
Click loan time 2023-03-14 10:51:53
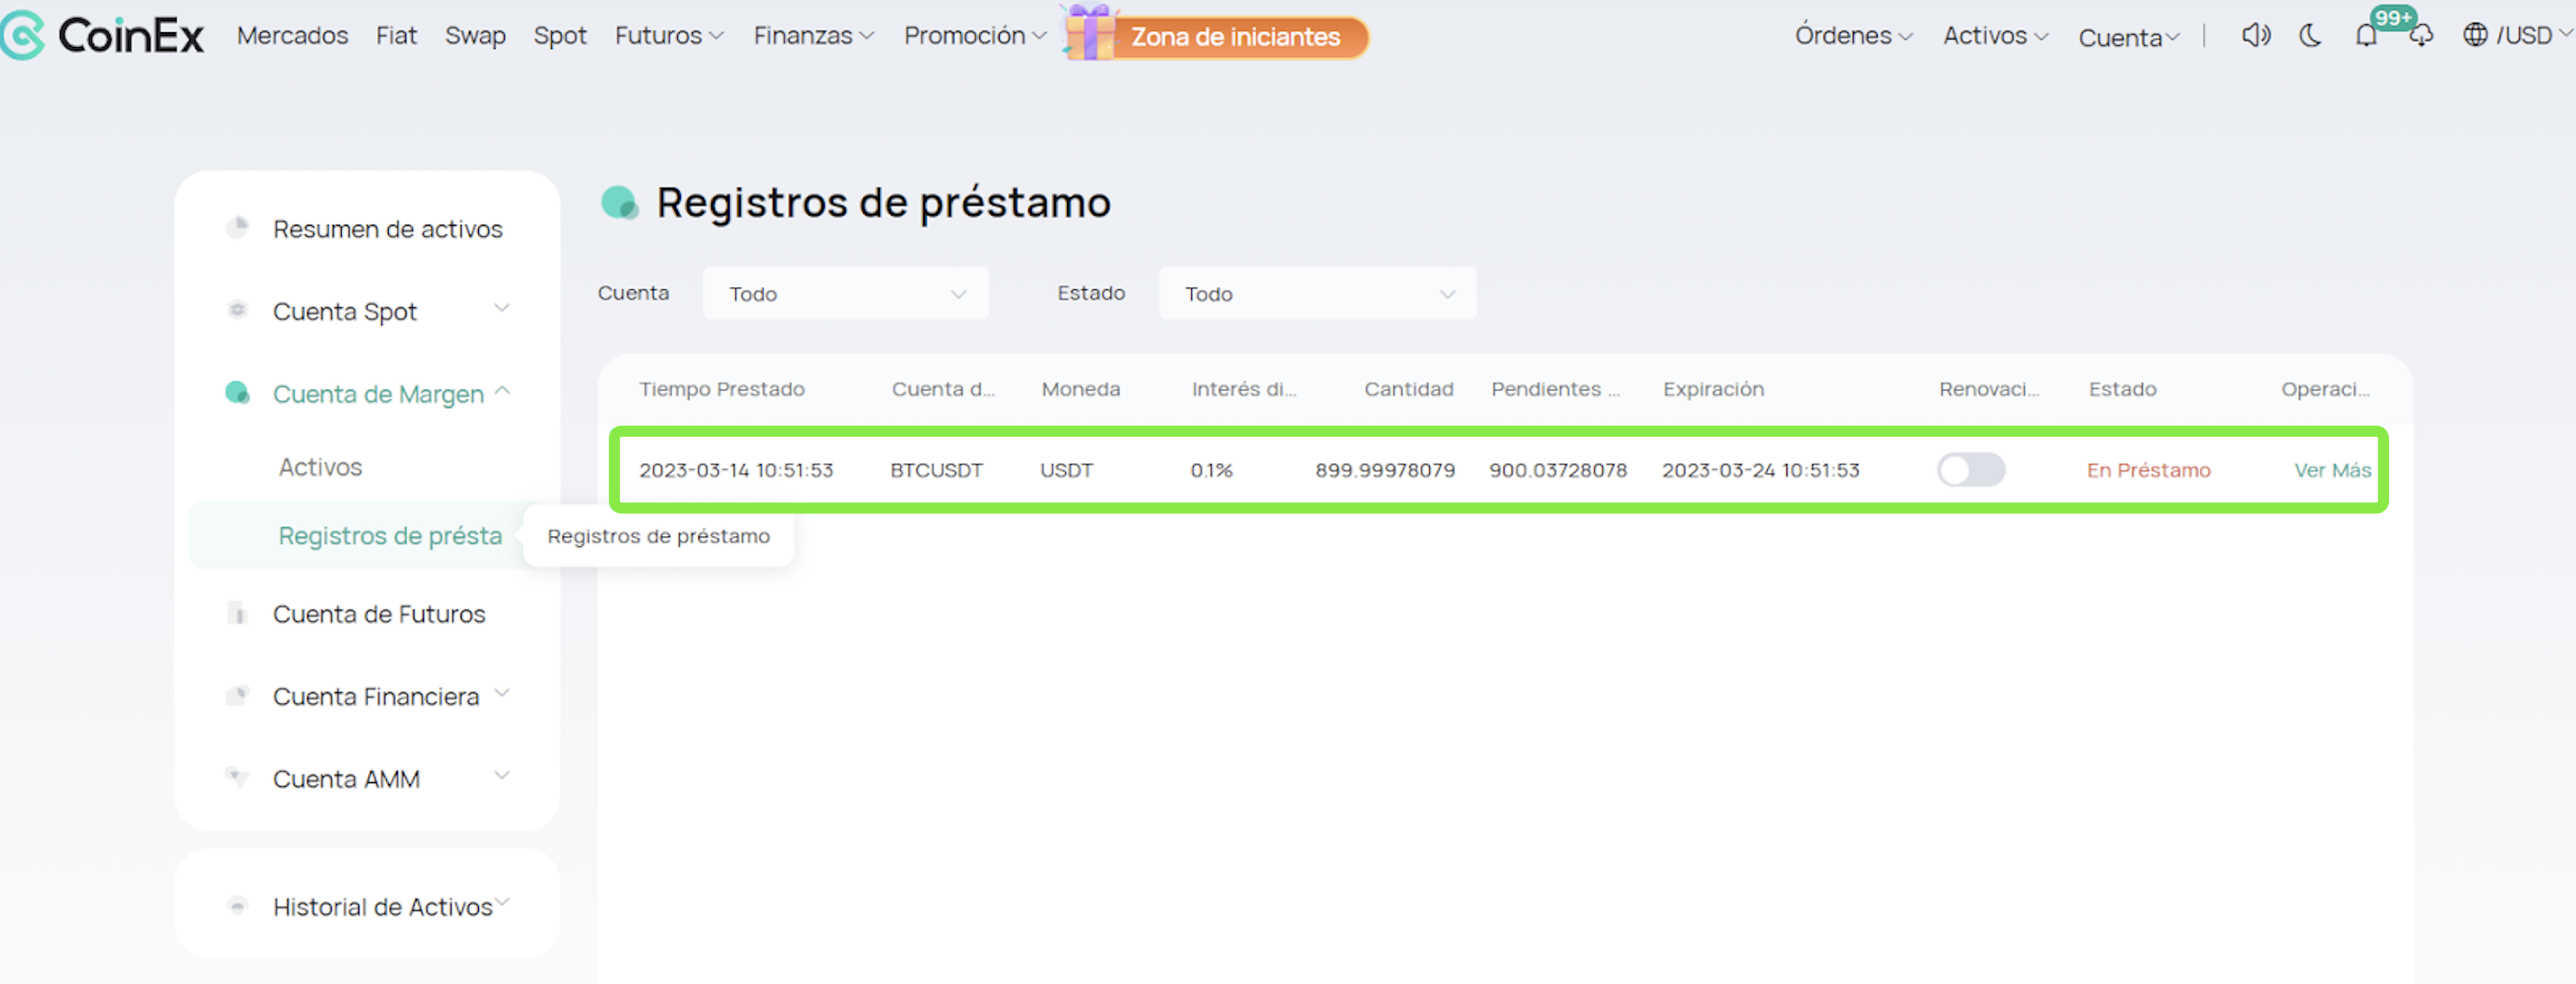point(736,470)
